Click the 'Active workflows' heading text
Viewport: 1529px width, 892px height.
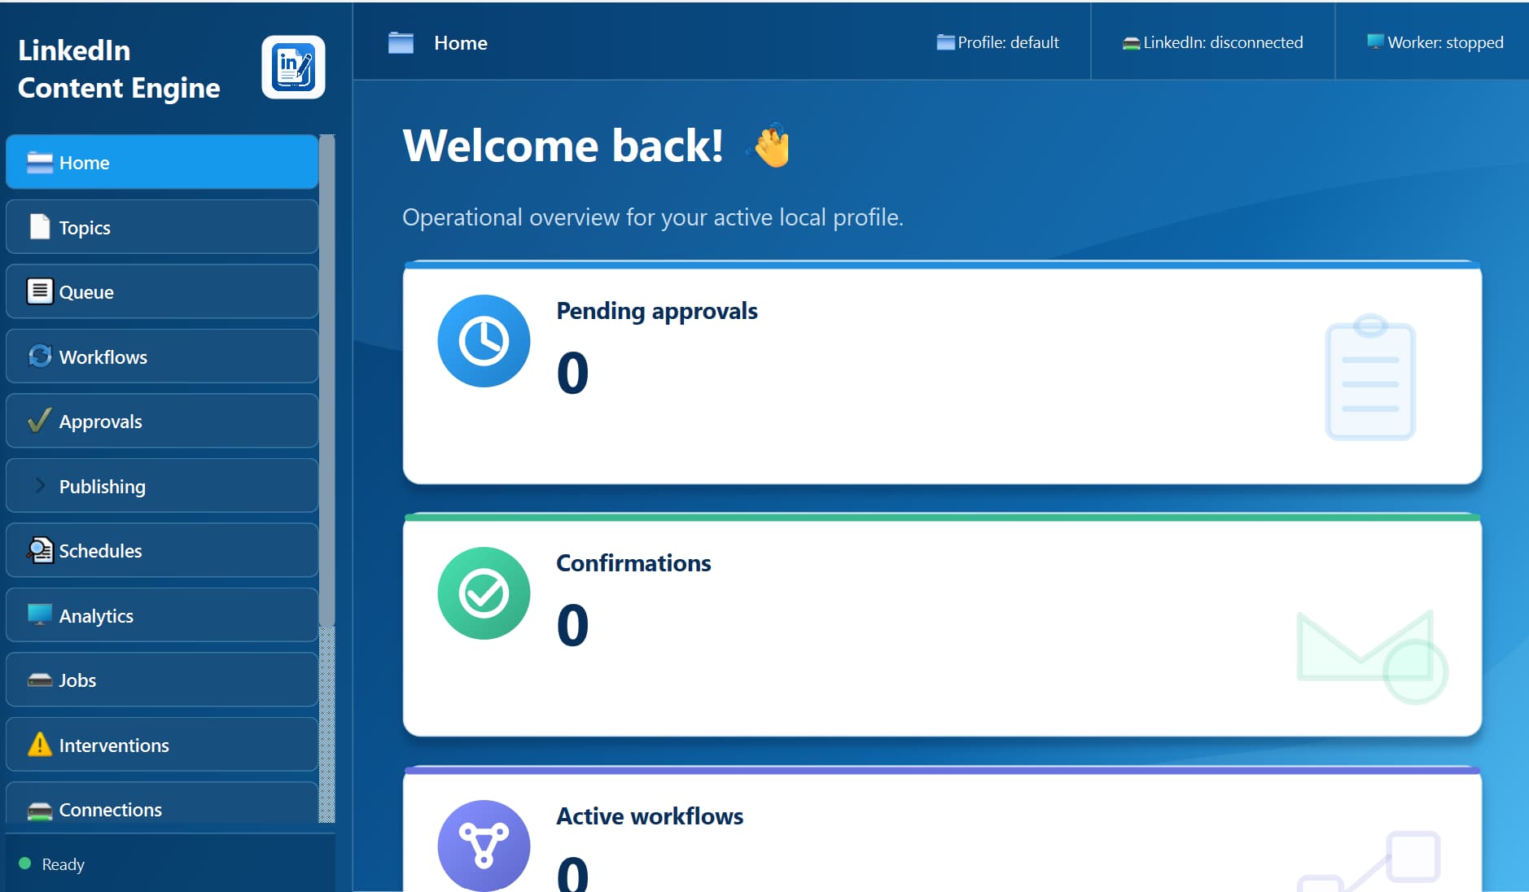650,816
